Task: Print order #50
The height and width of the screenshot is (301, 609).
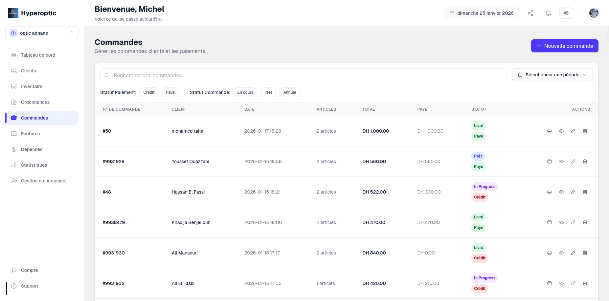Action: pyautogui.click(x=550, y=131)
